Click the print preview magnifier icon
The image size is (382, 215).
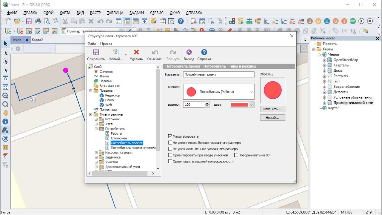(47, 21)
